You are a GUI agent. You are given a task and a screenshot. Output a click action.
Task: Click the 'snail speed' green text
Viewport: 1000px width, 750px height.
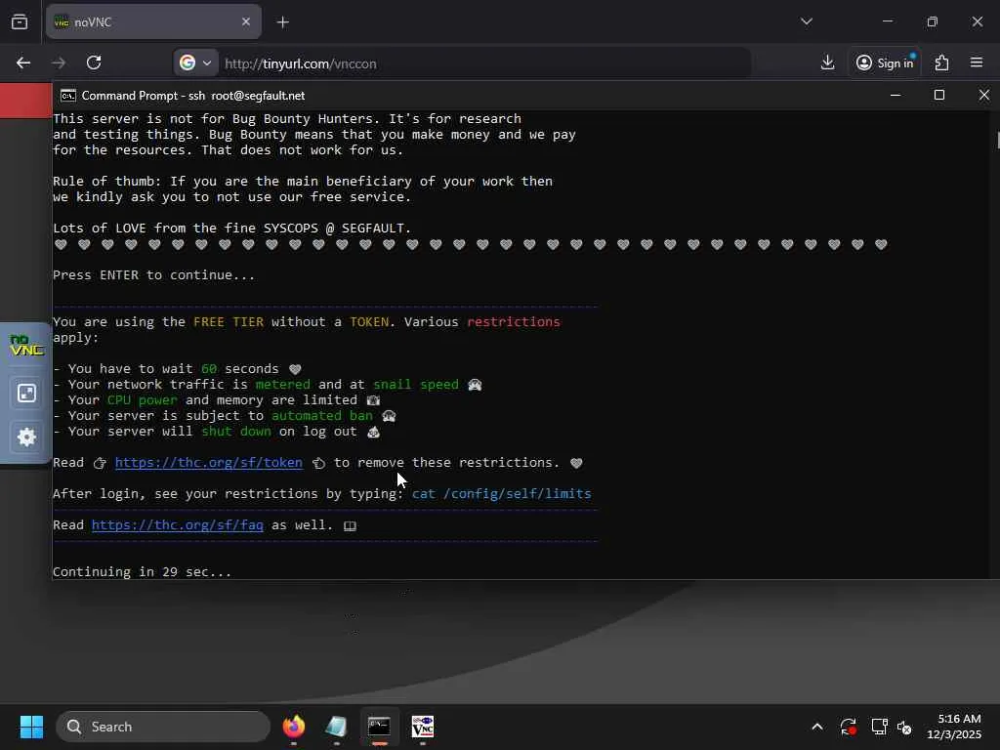pos(416,385)
